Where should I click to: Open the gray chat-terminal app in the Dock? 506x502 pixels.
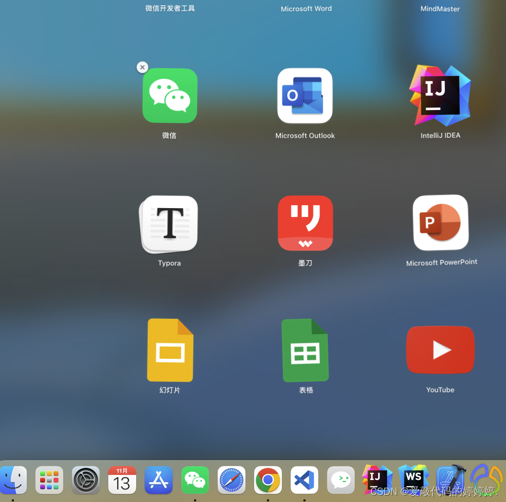[341, 480]
